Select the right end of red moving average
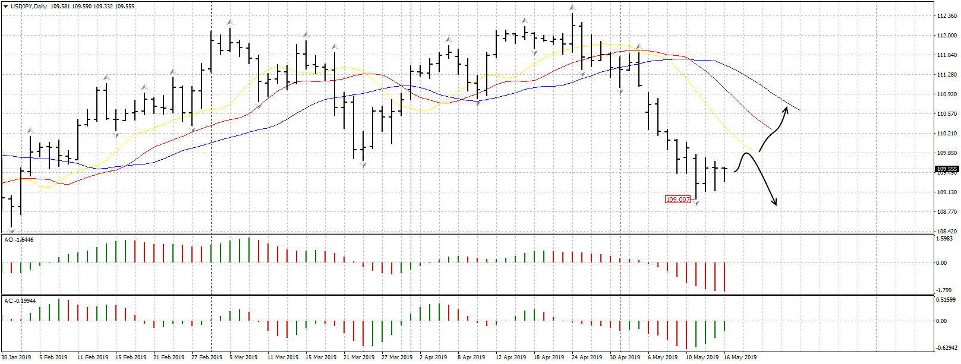Image resolution: width=961 pixels, height=364 pixels. [x=771, y=129]
